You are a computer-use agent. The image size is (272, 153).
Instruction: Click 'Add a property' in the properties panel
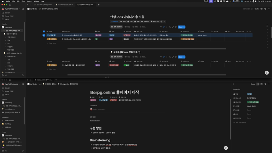tap(239, 123)
